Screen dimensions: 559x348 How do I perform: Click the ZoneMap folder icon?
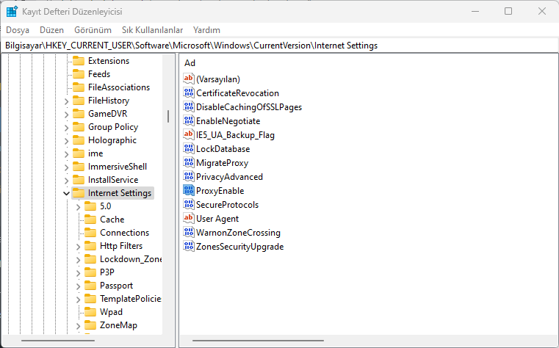[x=90, y=325]
